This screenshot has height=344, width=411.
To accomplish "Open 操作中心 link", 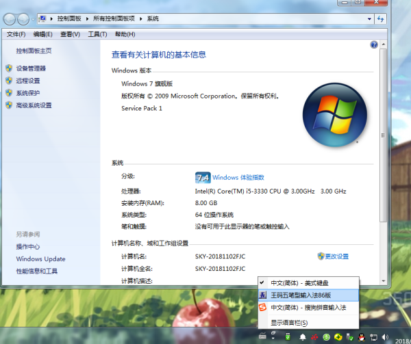I will click(x=28, y=247).
